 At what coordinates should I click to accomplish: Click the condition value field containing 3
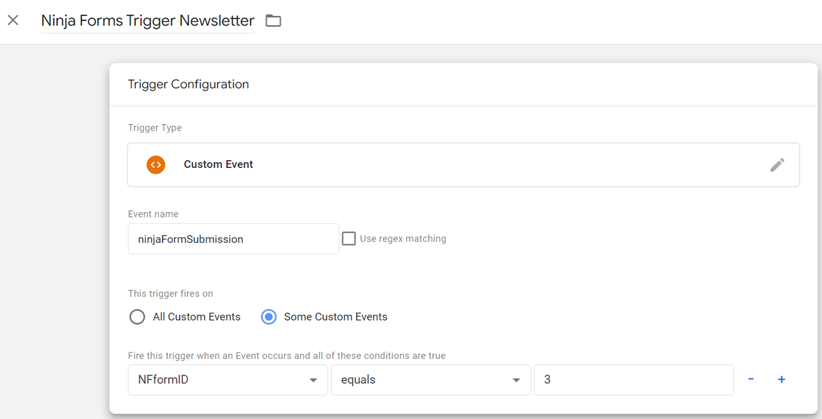(633, 380)
